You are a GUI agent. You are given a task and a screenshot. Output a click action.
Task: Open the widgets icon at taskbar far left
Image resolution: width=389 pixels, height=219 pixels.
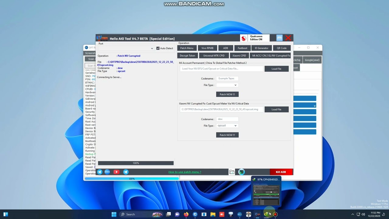5,214
